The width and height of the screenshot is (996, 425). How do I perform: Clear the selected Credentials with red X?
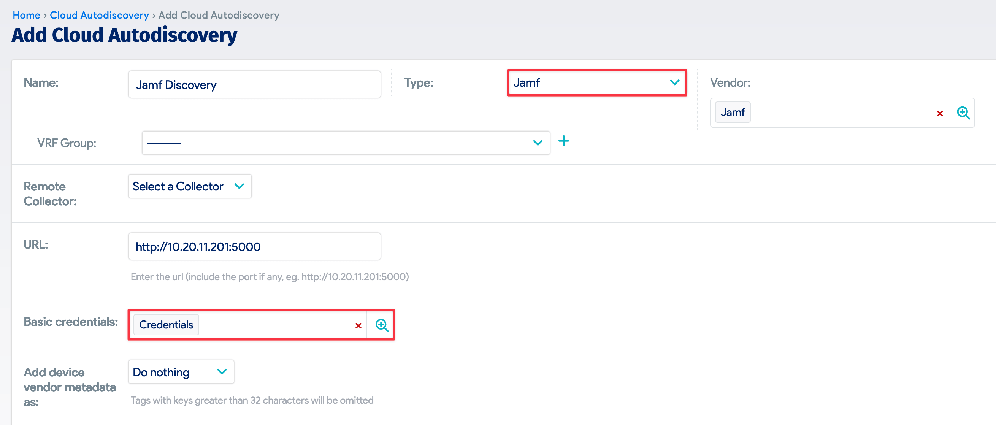coord(358,326)
